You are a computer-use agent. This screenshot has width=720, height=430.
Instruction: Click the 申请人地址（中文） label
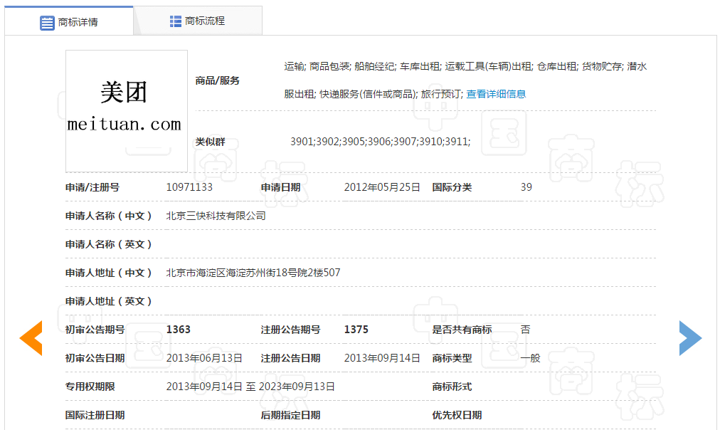click(108, 273)
